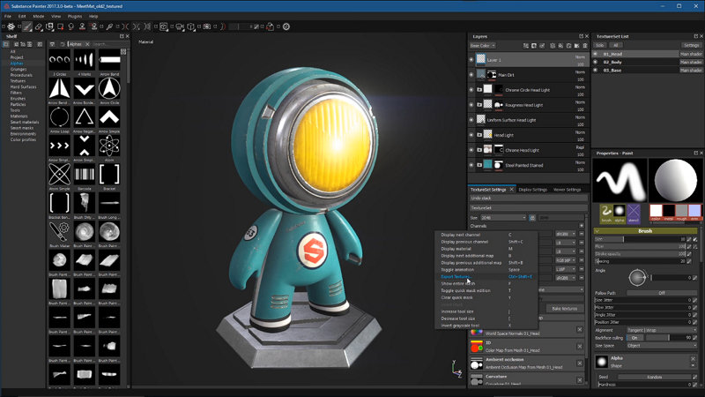Select the Polygon Fill tool

click(60, 26)
